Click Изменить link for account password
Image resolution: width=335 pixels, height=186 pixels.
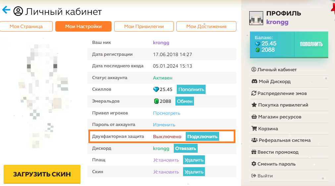(164, 125)
